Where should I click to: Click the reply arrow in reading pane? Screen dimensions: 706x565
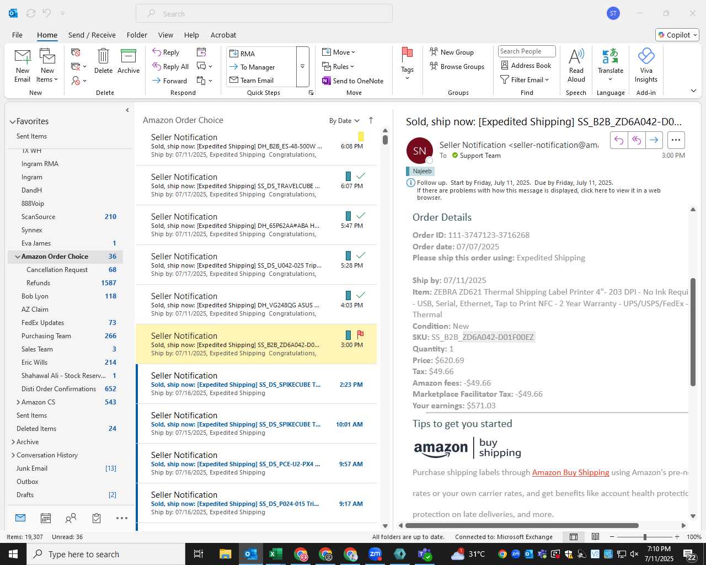pos(619,140)
